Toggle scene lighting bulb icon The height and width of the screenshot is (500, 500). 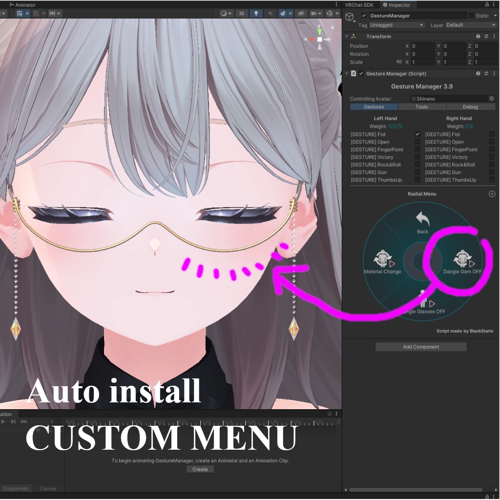(x=256, y=13)
